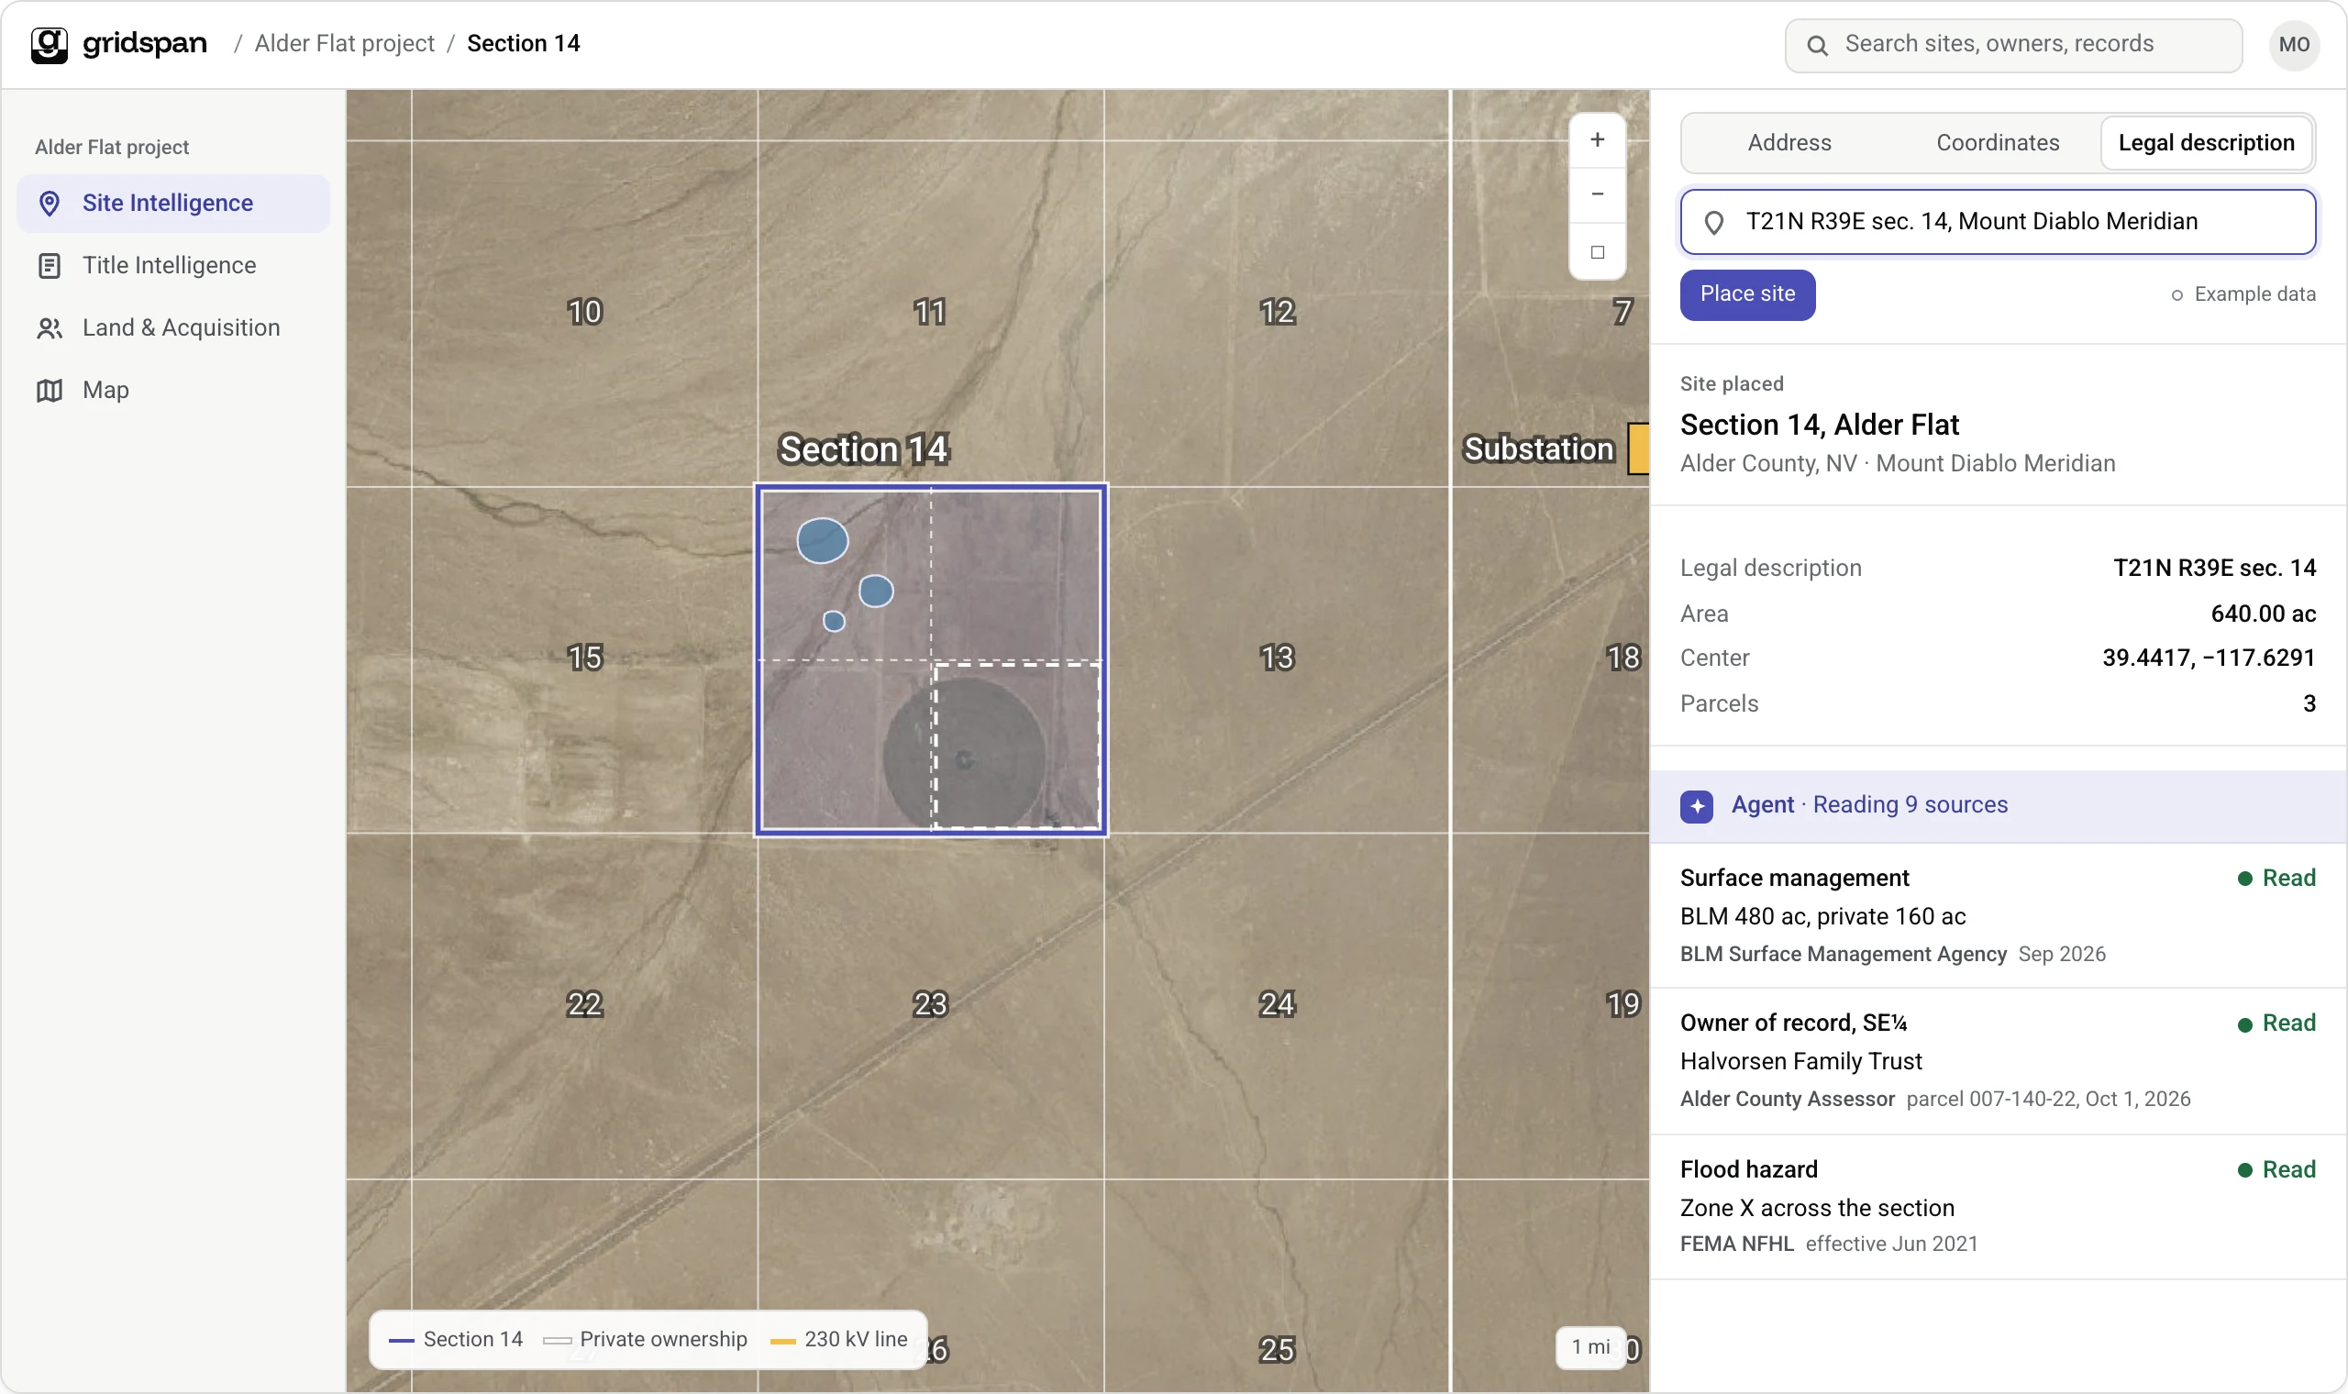Click the Map fold icon in sidebar
This screenshot has height=1394, width=2348.
[x=50, y=391]
